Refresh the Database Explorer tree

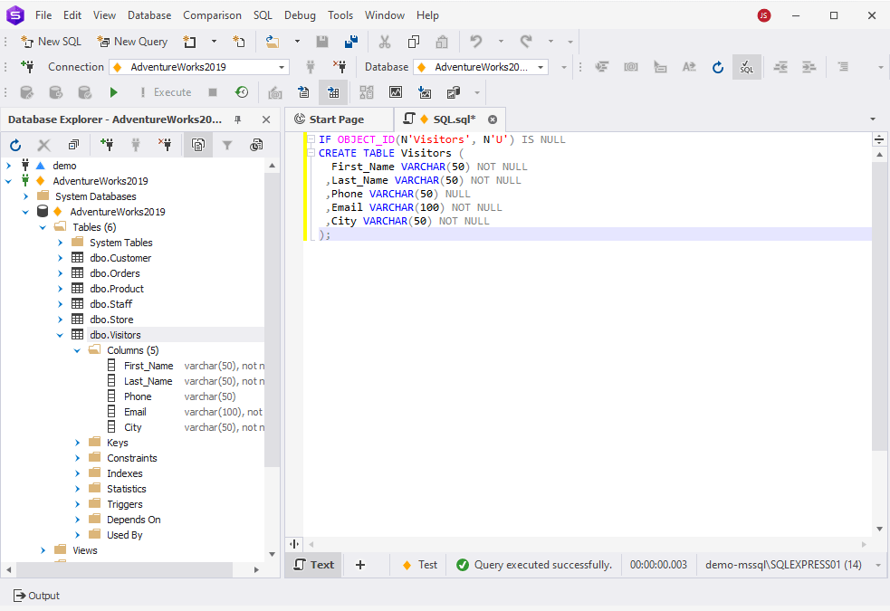pyautogui.click(x=14, y=145)
